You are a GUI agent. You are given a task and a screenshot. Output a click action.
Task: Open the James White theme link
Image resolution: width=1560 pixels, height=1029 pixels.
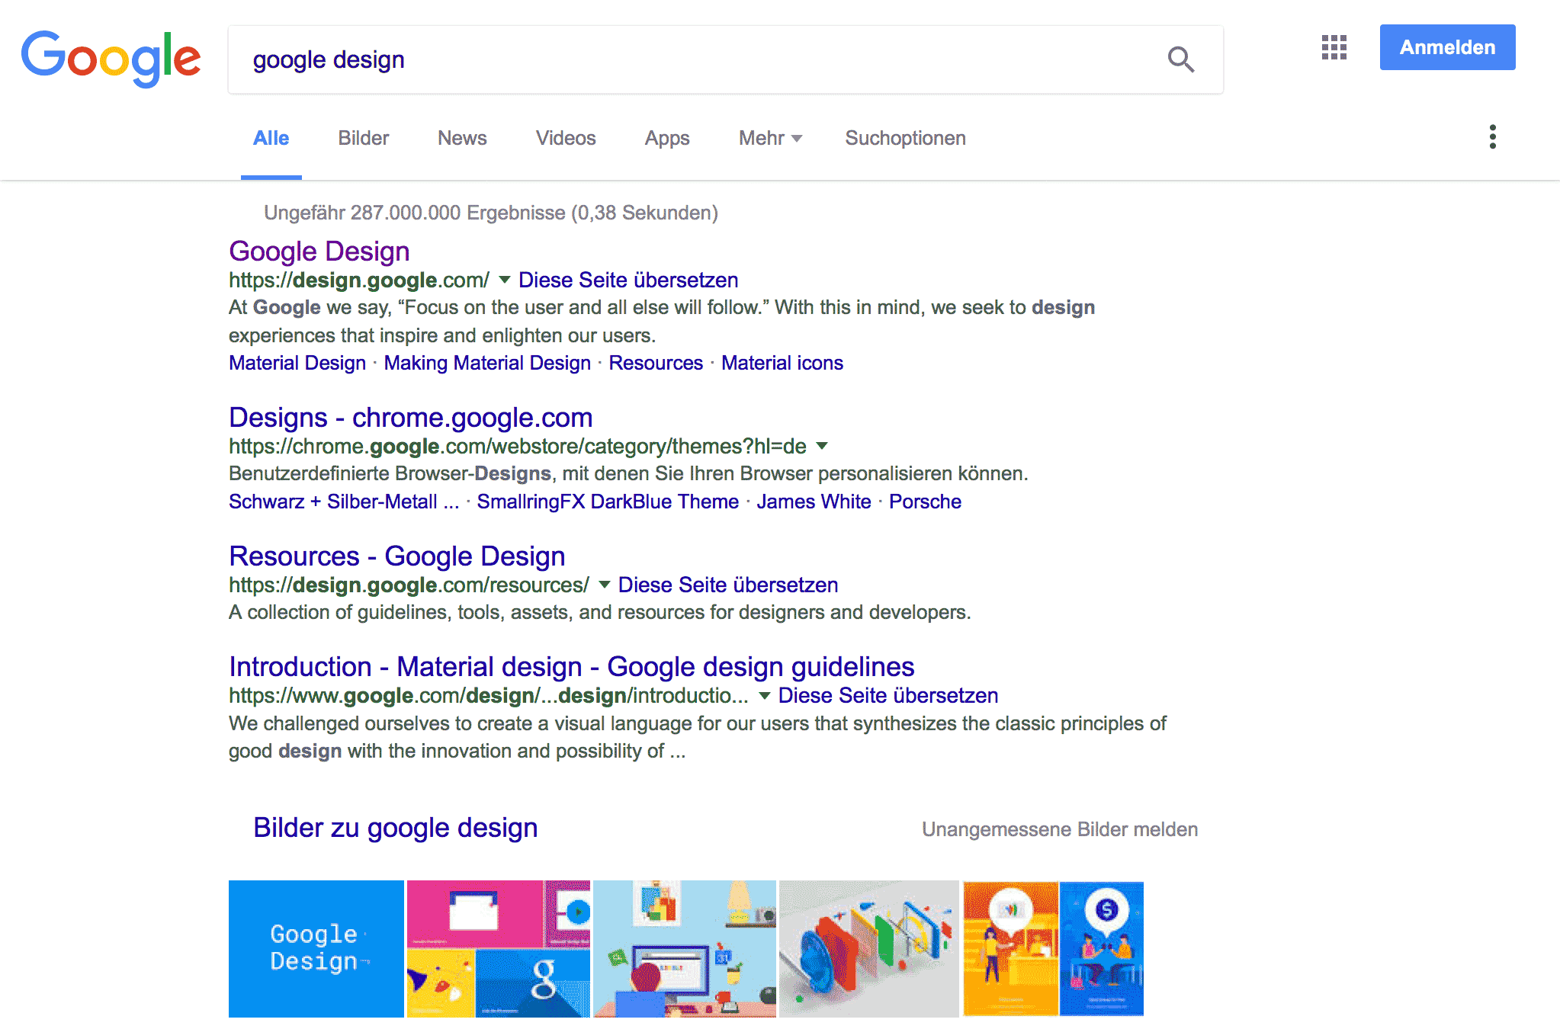click(814, 502)
